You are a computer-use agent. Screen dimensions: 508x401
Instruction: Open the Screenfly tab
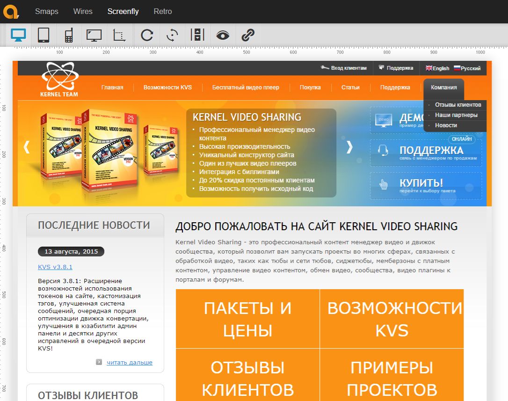pyautogui.click(x=123, y=11)
